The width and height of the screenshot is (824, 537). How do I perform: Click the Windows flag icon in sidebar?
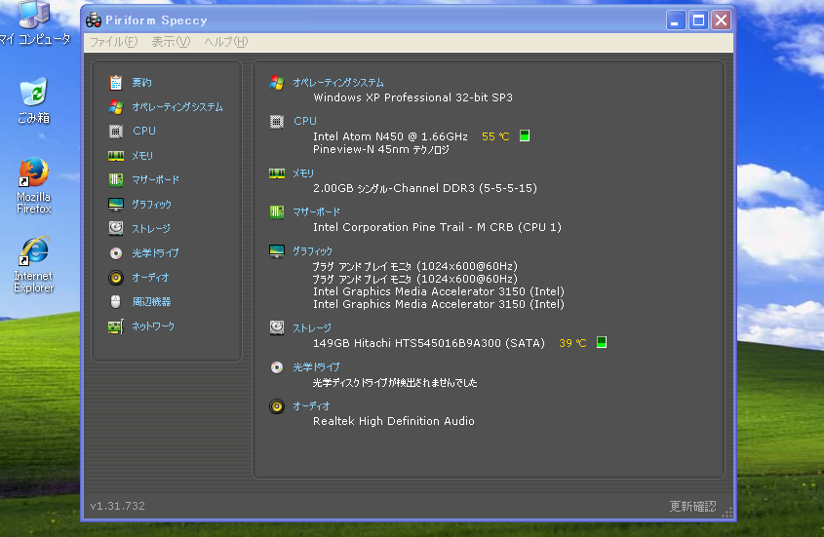point(116,107)
